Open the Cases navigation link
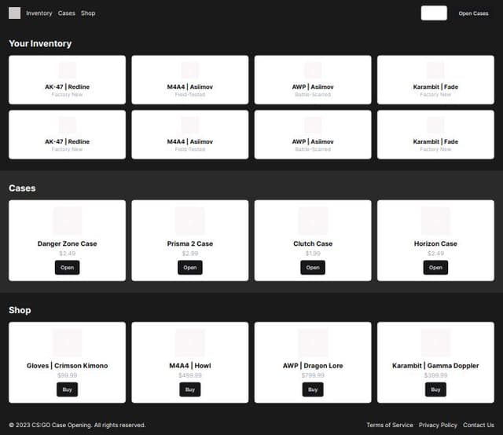Image resolution: width=503 pixels, height=435 pixels. (66, 13)
